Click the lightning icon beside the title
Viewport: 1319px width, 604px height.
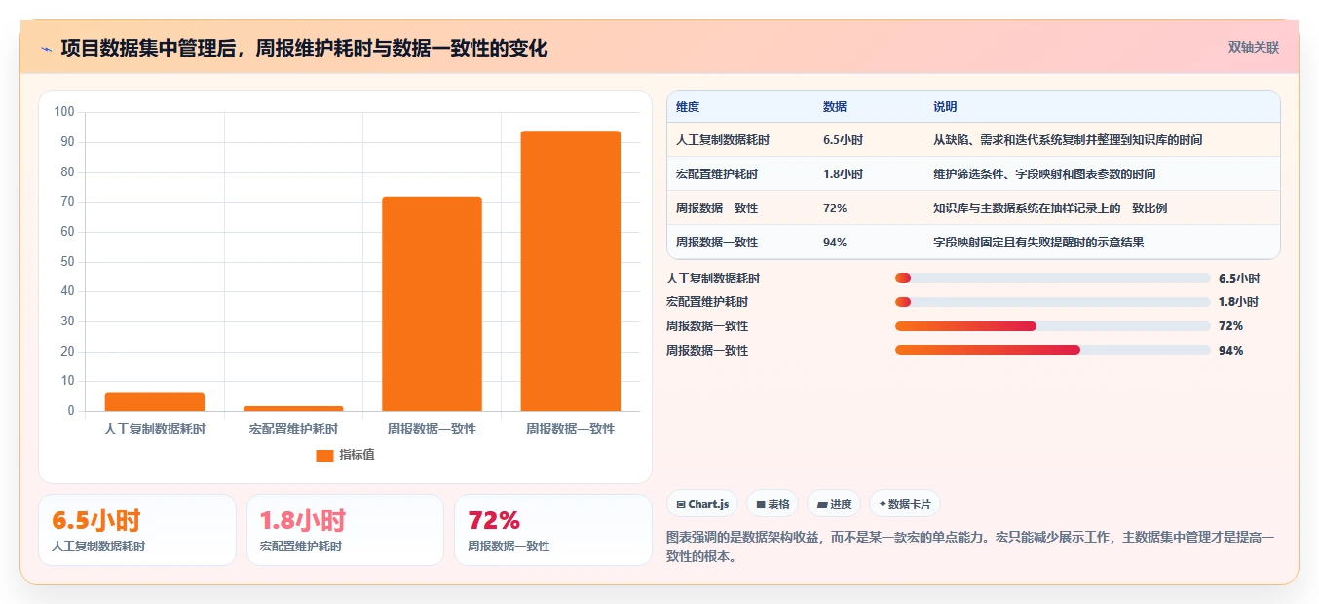click(x=46, y=48)
